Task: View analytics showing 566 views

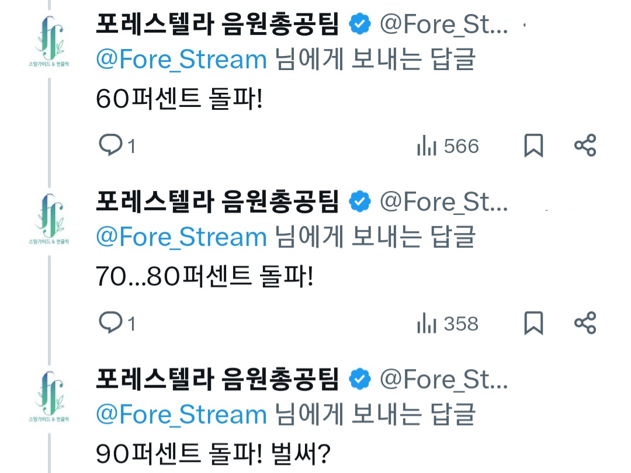Action: 448,147
